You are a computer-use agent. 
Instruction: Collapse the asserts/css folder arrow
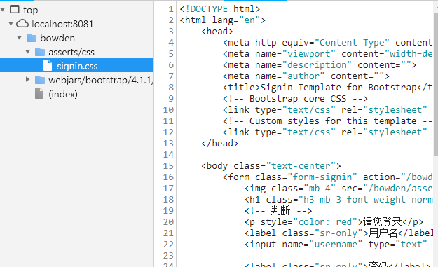coord(27,52)
